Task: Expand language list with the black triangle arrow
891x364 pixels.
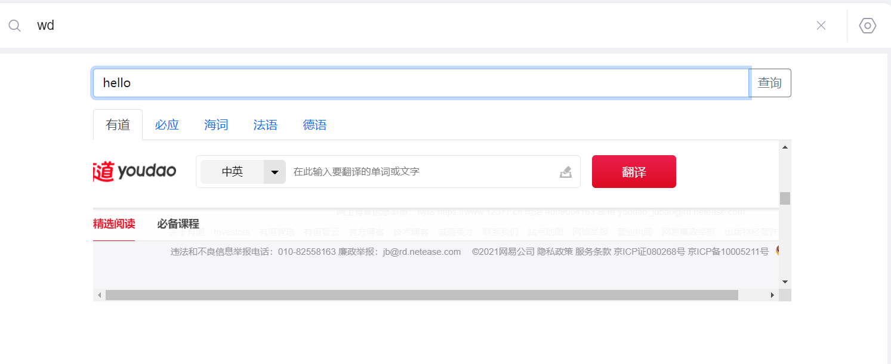Action: (275, 172)
